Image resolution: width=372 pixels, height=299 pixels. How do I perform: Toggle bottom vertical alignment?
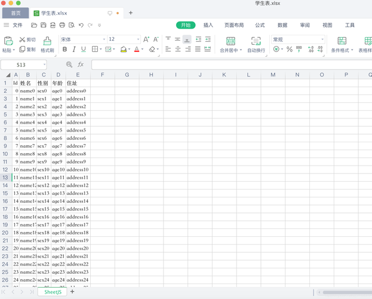click(187, 39)
